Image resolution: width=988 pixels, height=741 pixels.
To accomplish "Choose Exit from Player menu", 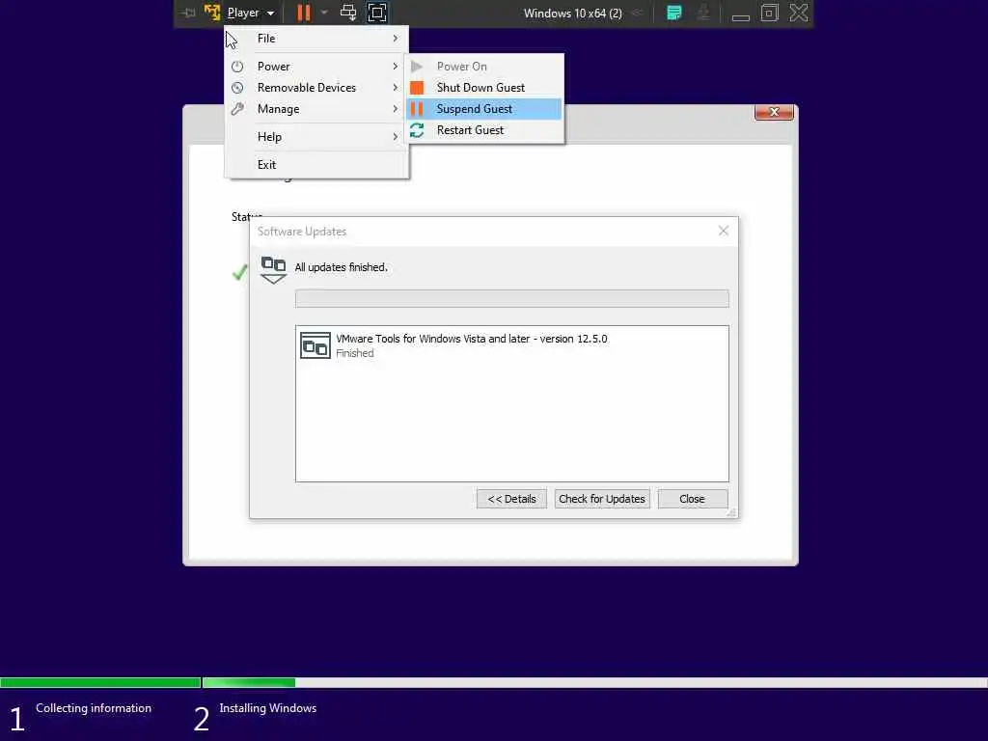I will (x=316, y=164).
